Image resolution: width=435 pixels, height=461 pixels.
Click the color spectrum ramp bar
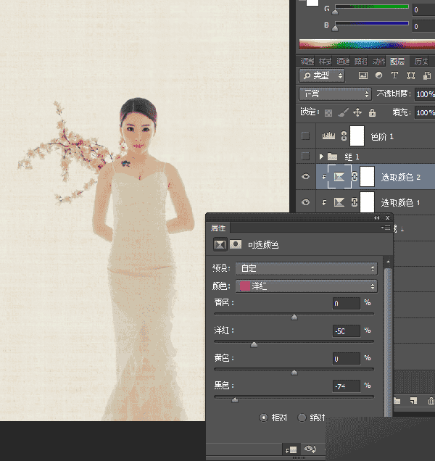pos(367,44)
